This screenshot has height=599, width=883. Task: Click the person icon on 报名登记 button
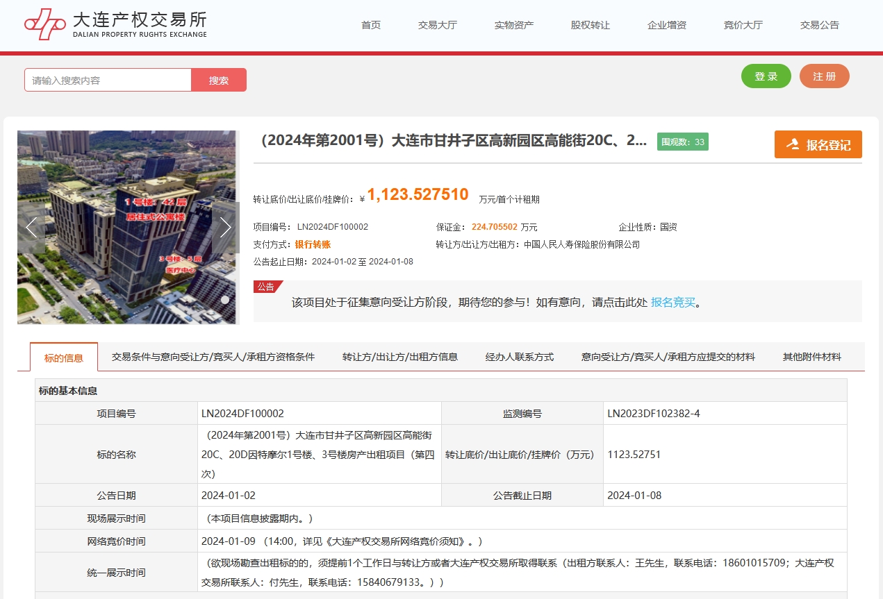[x=792, y=144]
